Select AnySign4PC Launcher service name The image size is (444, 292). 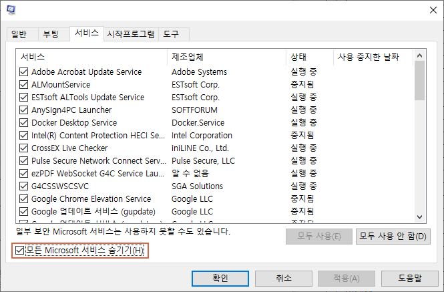[x=71, y=110]
